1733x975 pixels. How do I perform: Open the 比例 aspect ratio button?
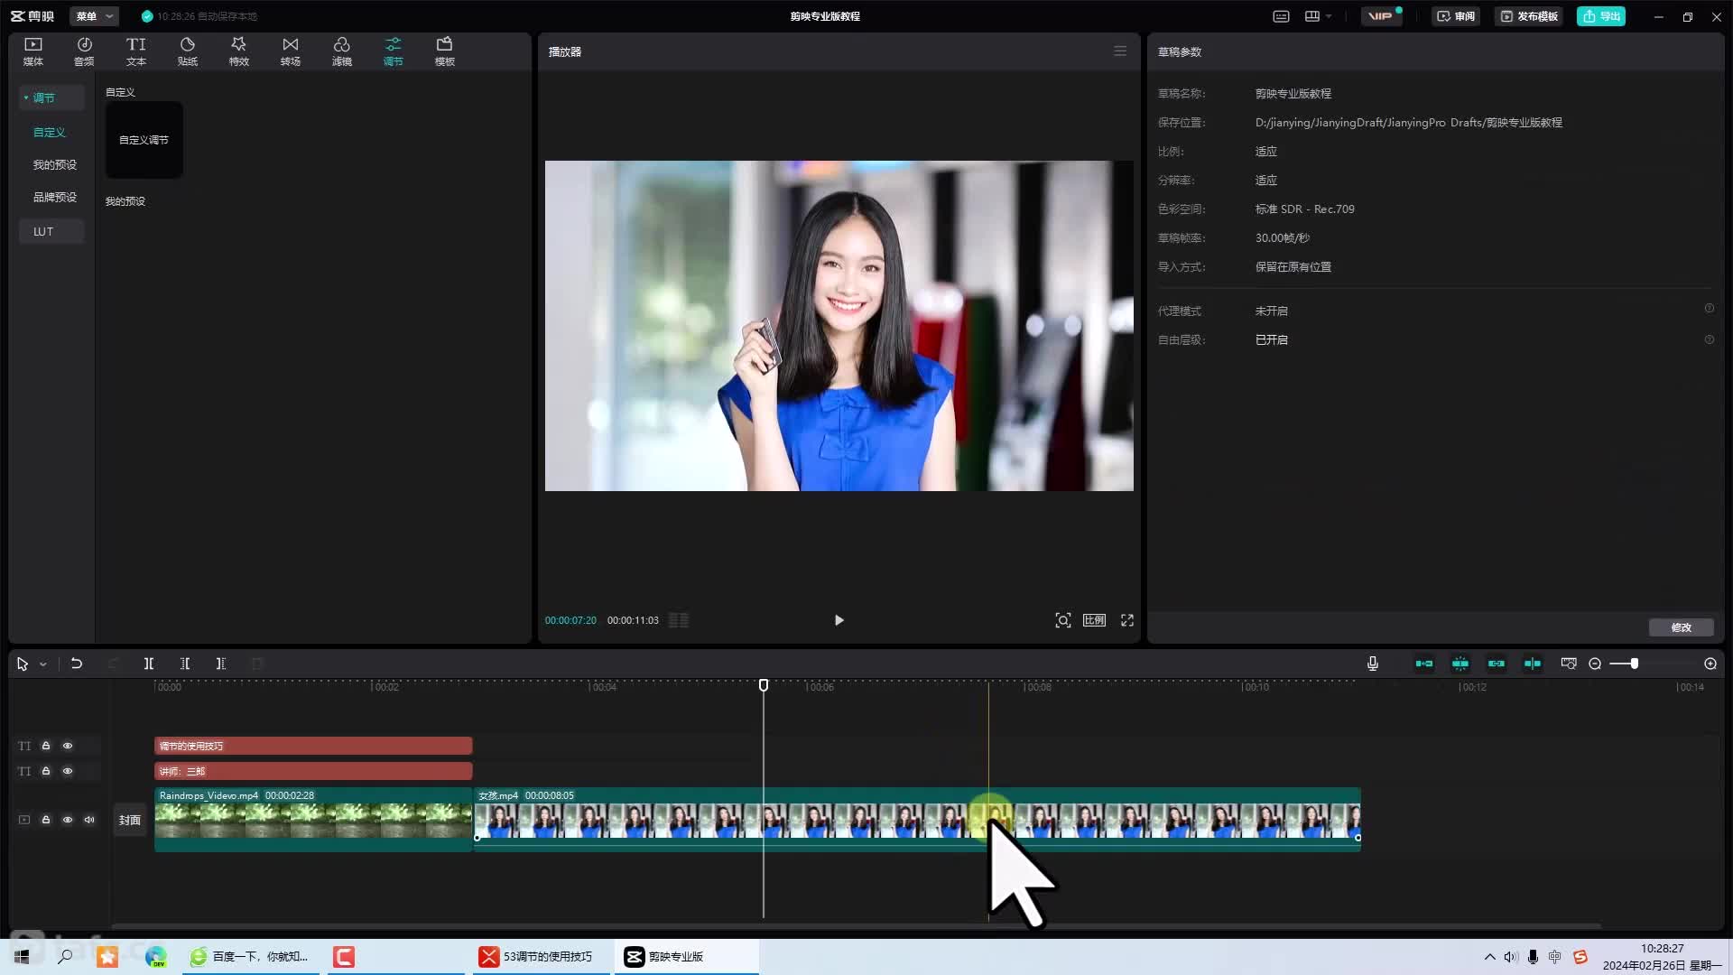[x=1094, y=620]
